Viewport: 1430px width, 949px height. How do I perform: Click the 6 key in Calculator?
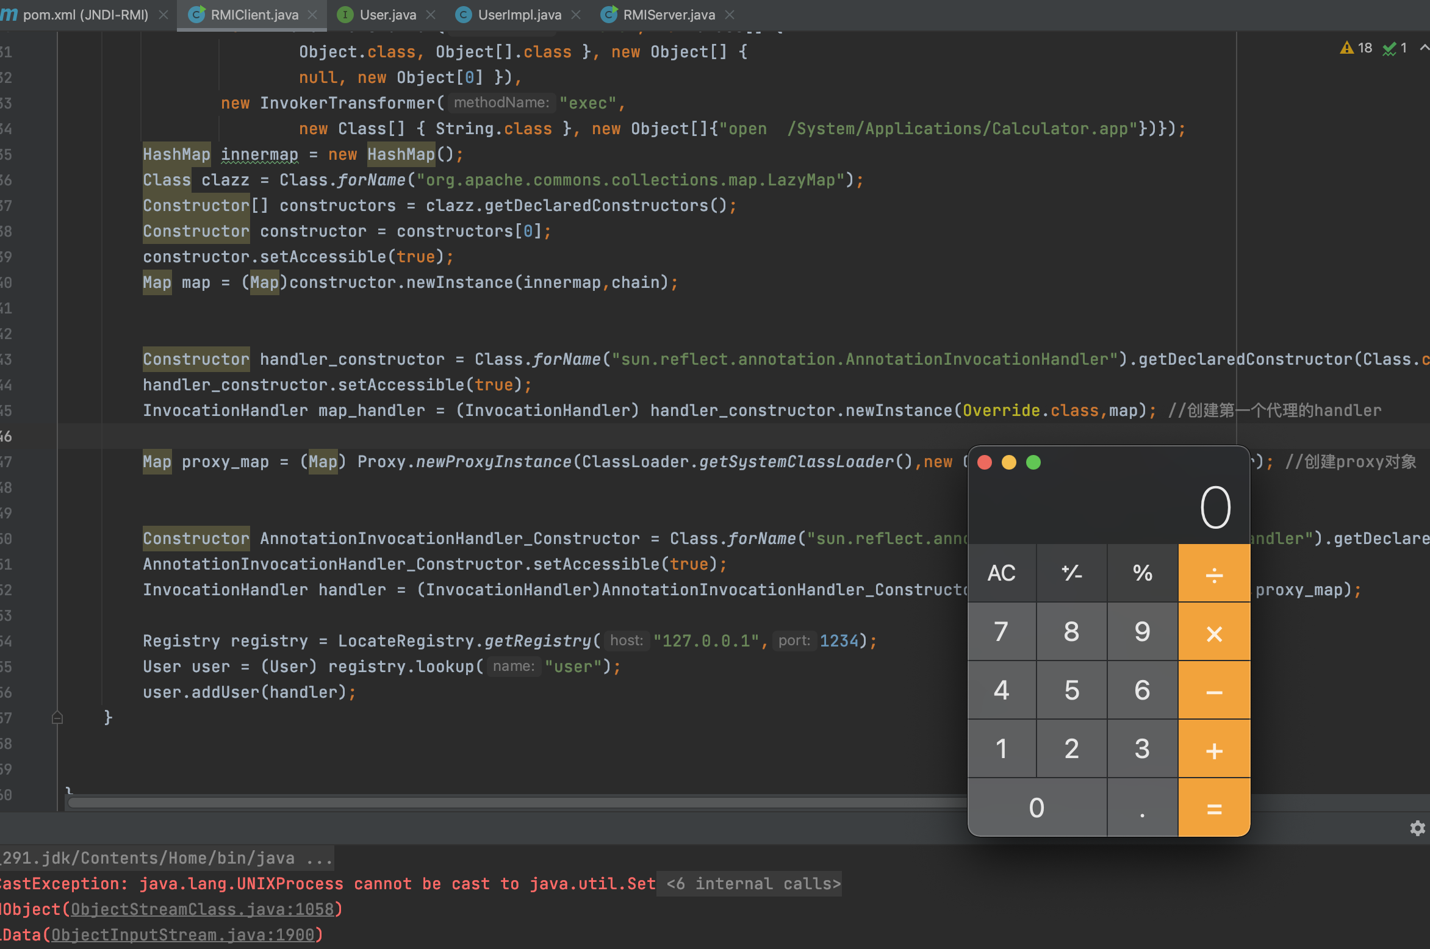[x=1142, y=690]
